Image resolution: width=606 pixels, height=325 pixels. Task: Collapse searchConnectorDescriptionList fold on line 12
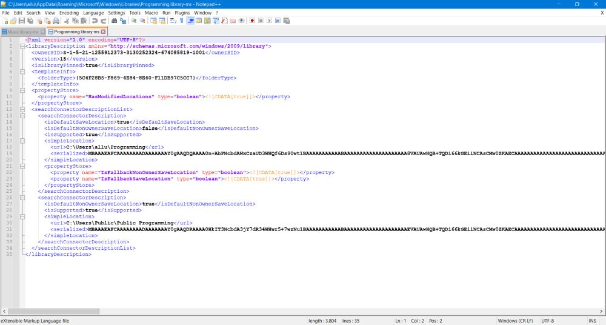click(x=22, y=110)
